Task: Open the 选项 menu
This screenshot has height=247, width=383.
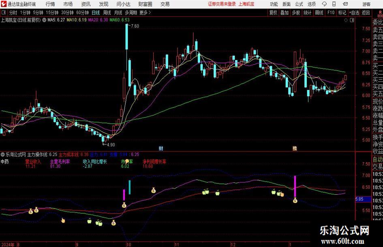Action: 311,4
